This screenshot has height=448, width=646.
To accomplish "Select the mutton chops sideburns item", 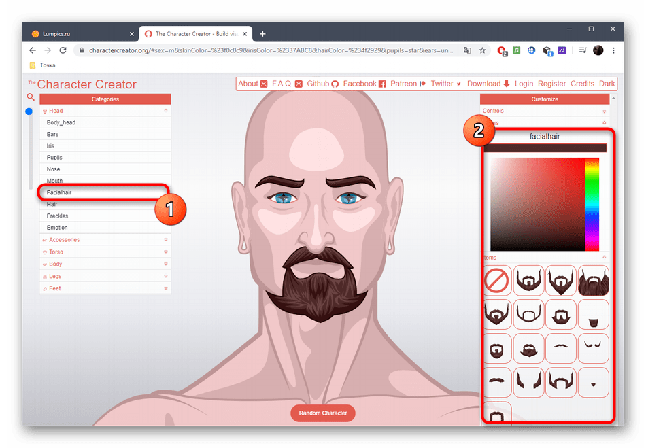I will [x=528, y=383].
